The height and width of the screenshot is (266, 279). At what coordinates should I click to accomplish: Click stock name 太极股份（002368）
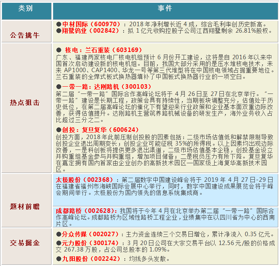(x=85, y=180)
